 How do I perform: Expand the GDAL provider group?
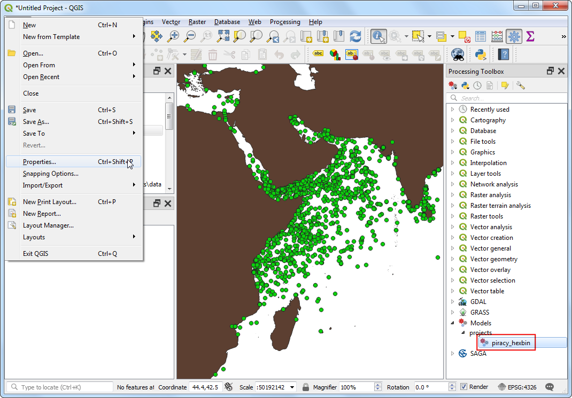[452, 302]
